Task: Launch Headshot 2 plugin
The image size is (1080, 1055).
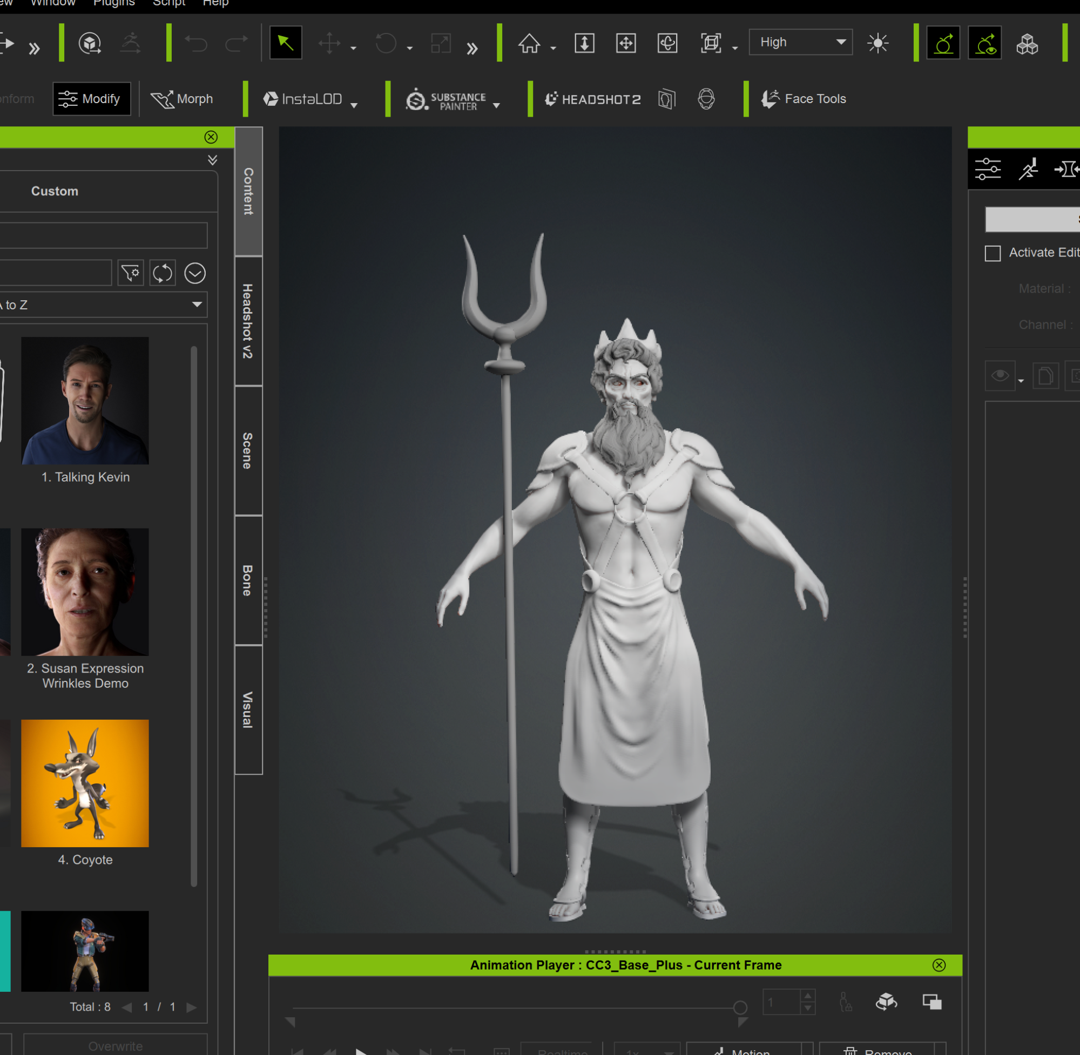Action: pyautogui.click(x=592, y=99)
